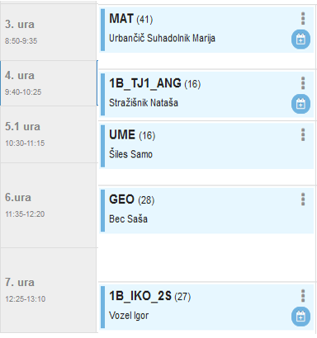
Task: Open the three-dot menu for UME lesson
Action: pyautogui.click(x=303, y=134)
